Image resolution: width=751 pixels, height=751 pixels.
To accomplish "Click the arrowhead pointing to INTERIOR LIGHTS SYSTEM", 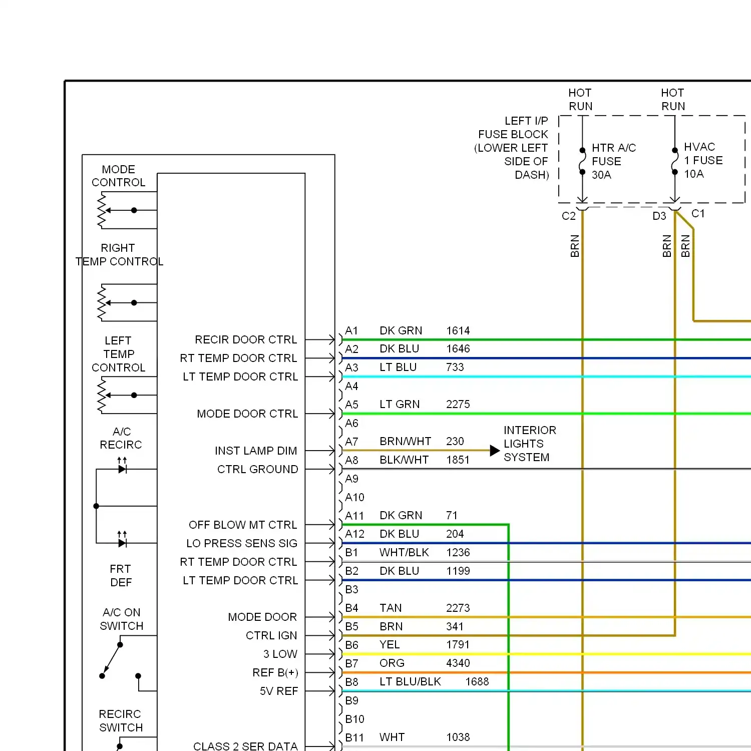I will tap(495, 451).
